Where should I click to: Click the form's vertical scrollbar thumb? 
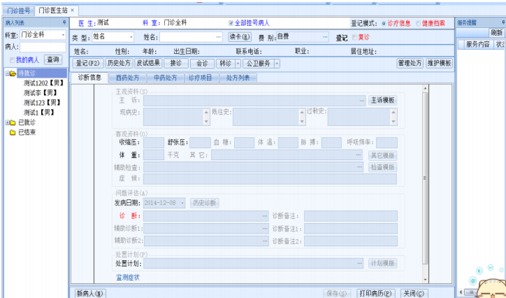click(425, 178)
